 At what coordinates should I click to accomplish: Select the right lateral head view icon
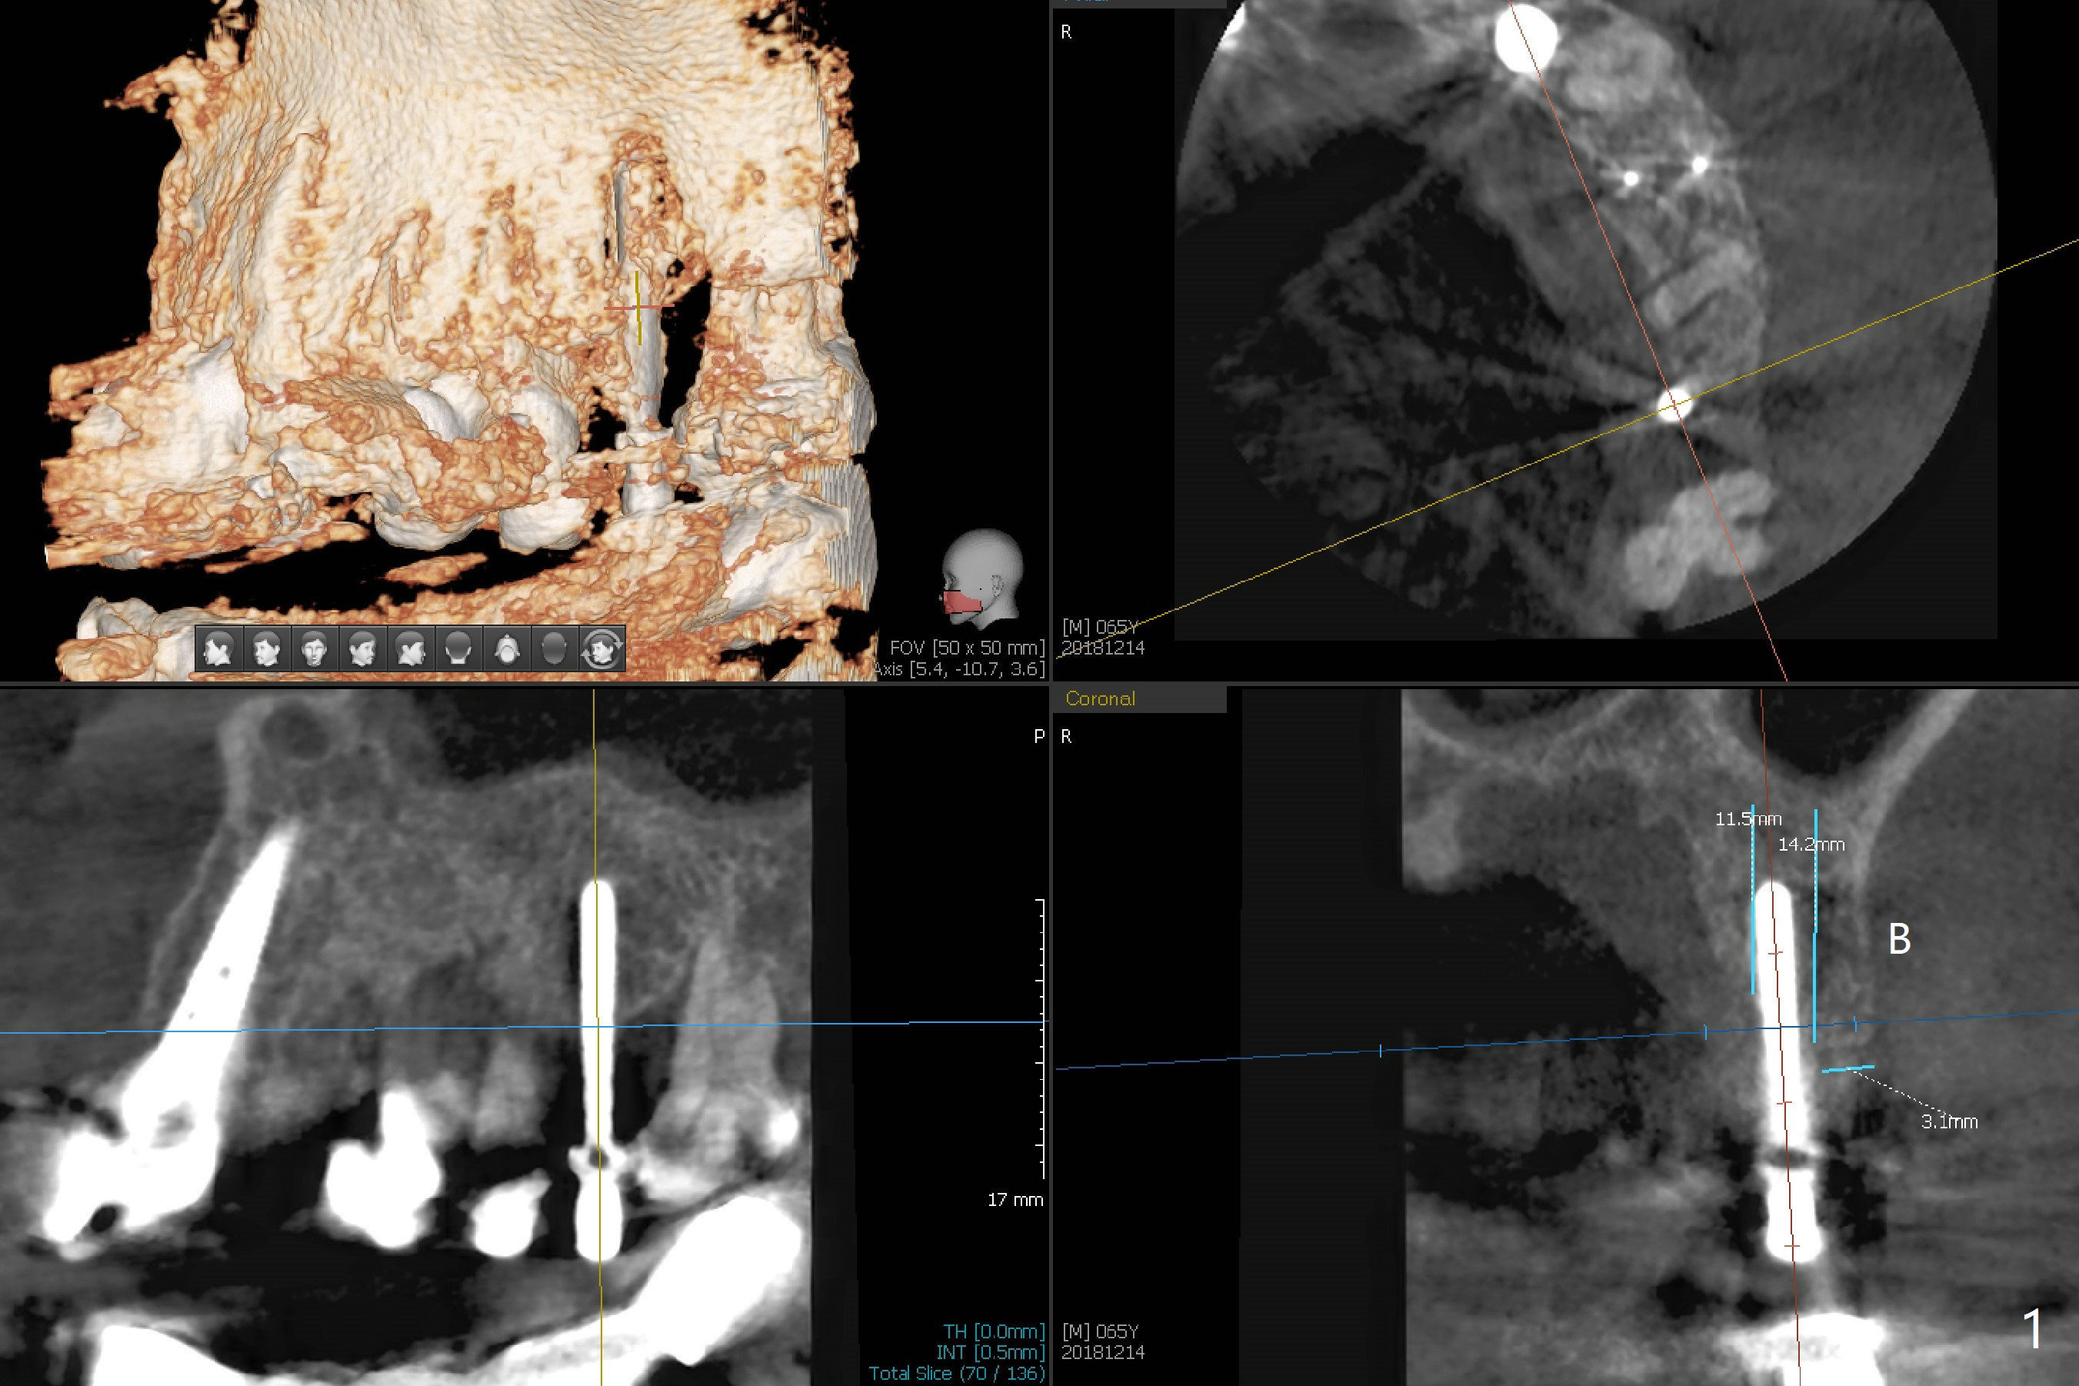pos(218,650)
